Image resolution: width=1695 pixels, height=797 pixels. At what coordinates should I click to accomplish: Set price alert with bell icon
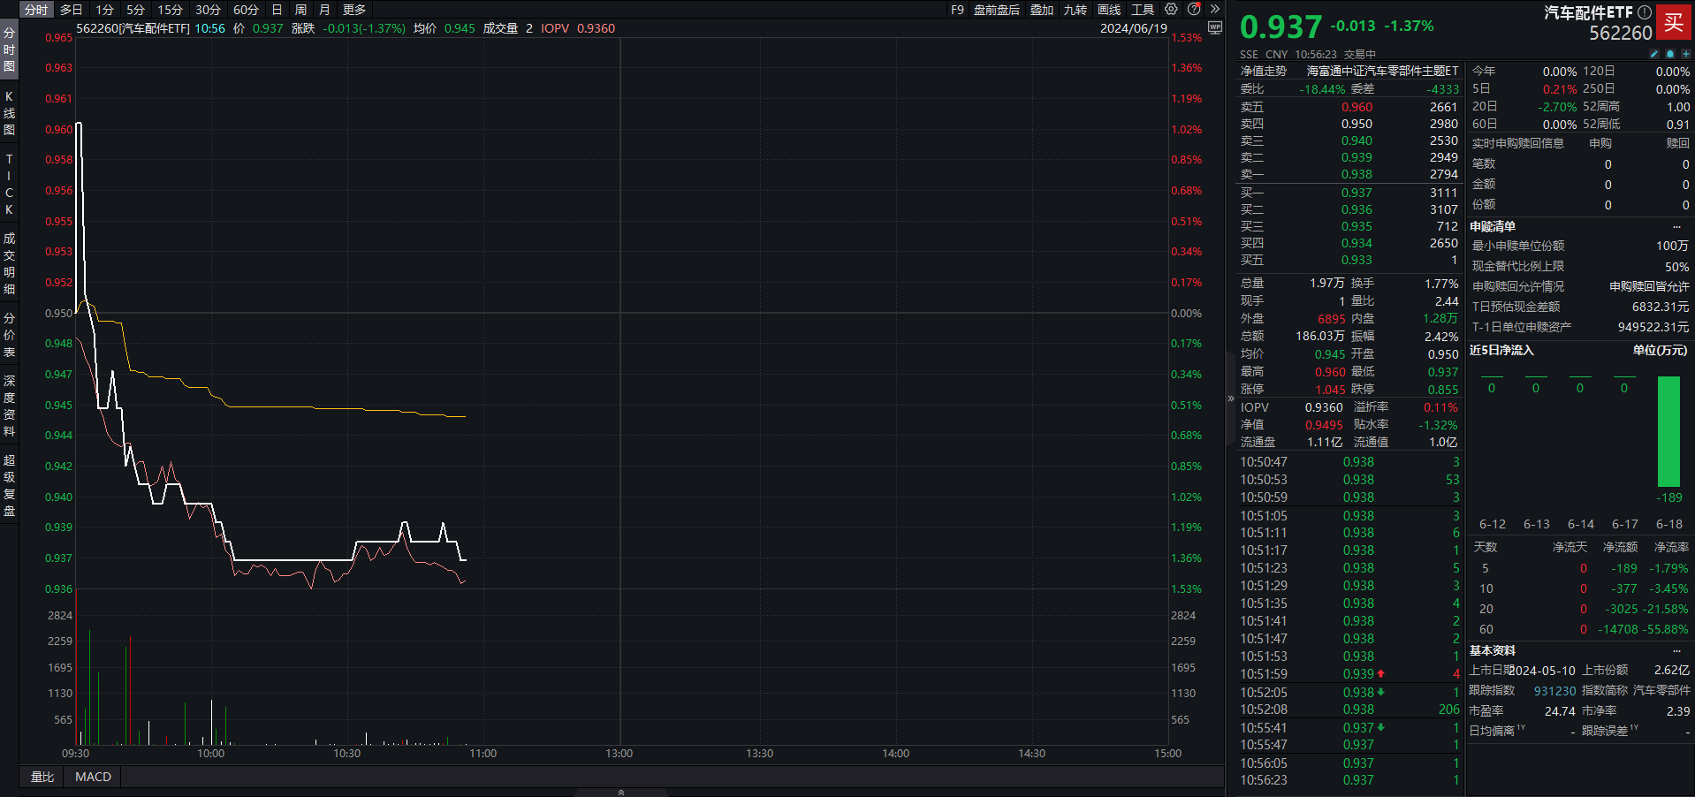(x=1670, y=54)
